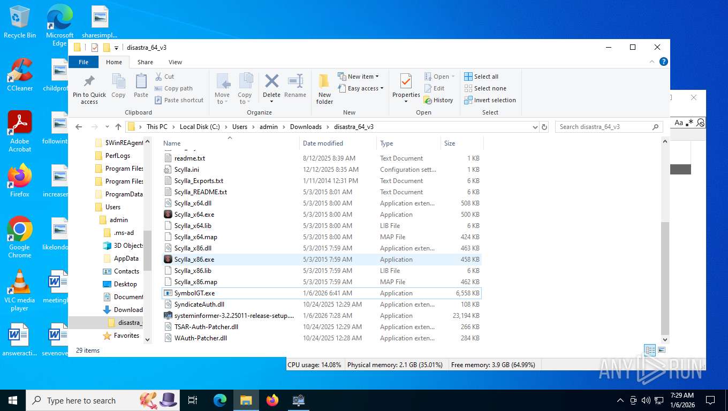Choose Copy path in Clipboard group

point(173,88)
